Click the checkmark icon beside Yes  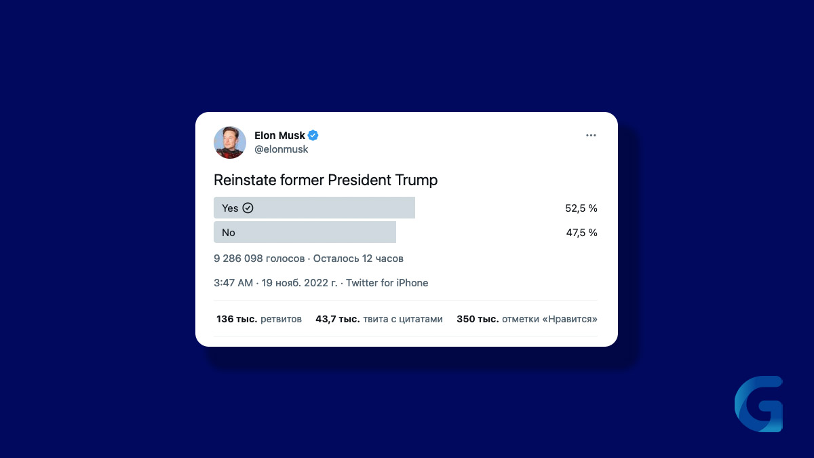[x=248, y=208]
